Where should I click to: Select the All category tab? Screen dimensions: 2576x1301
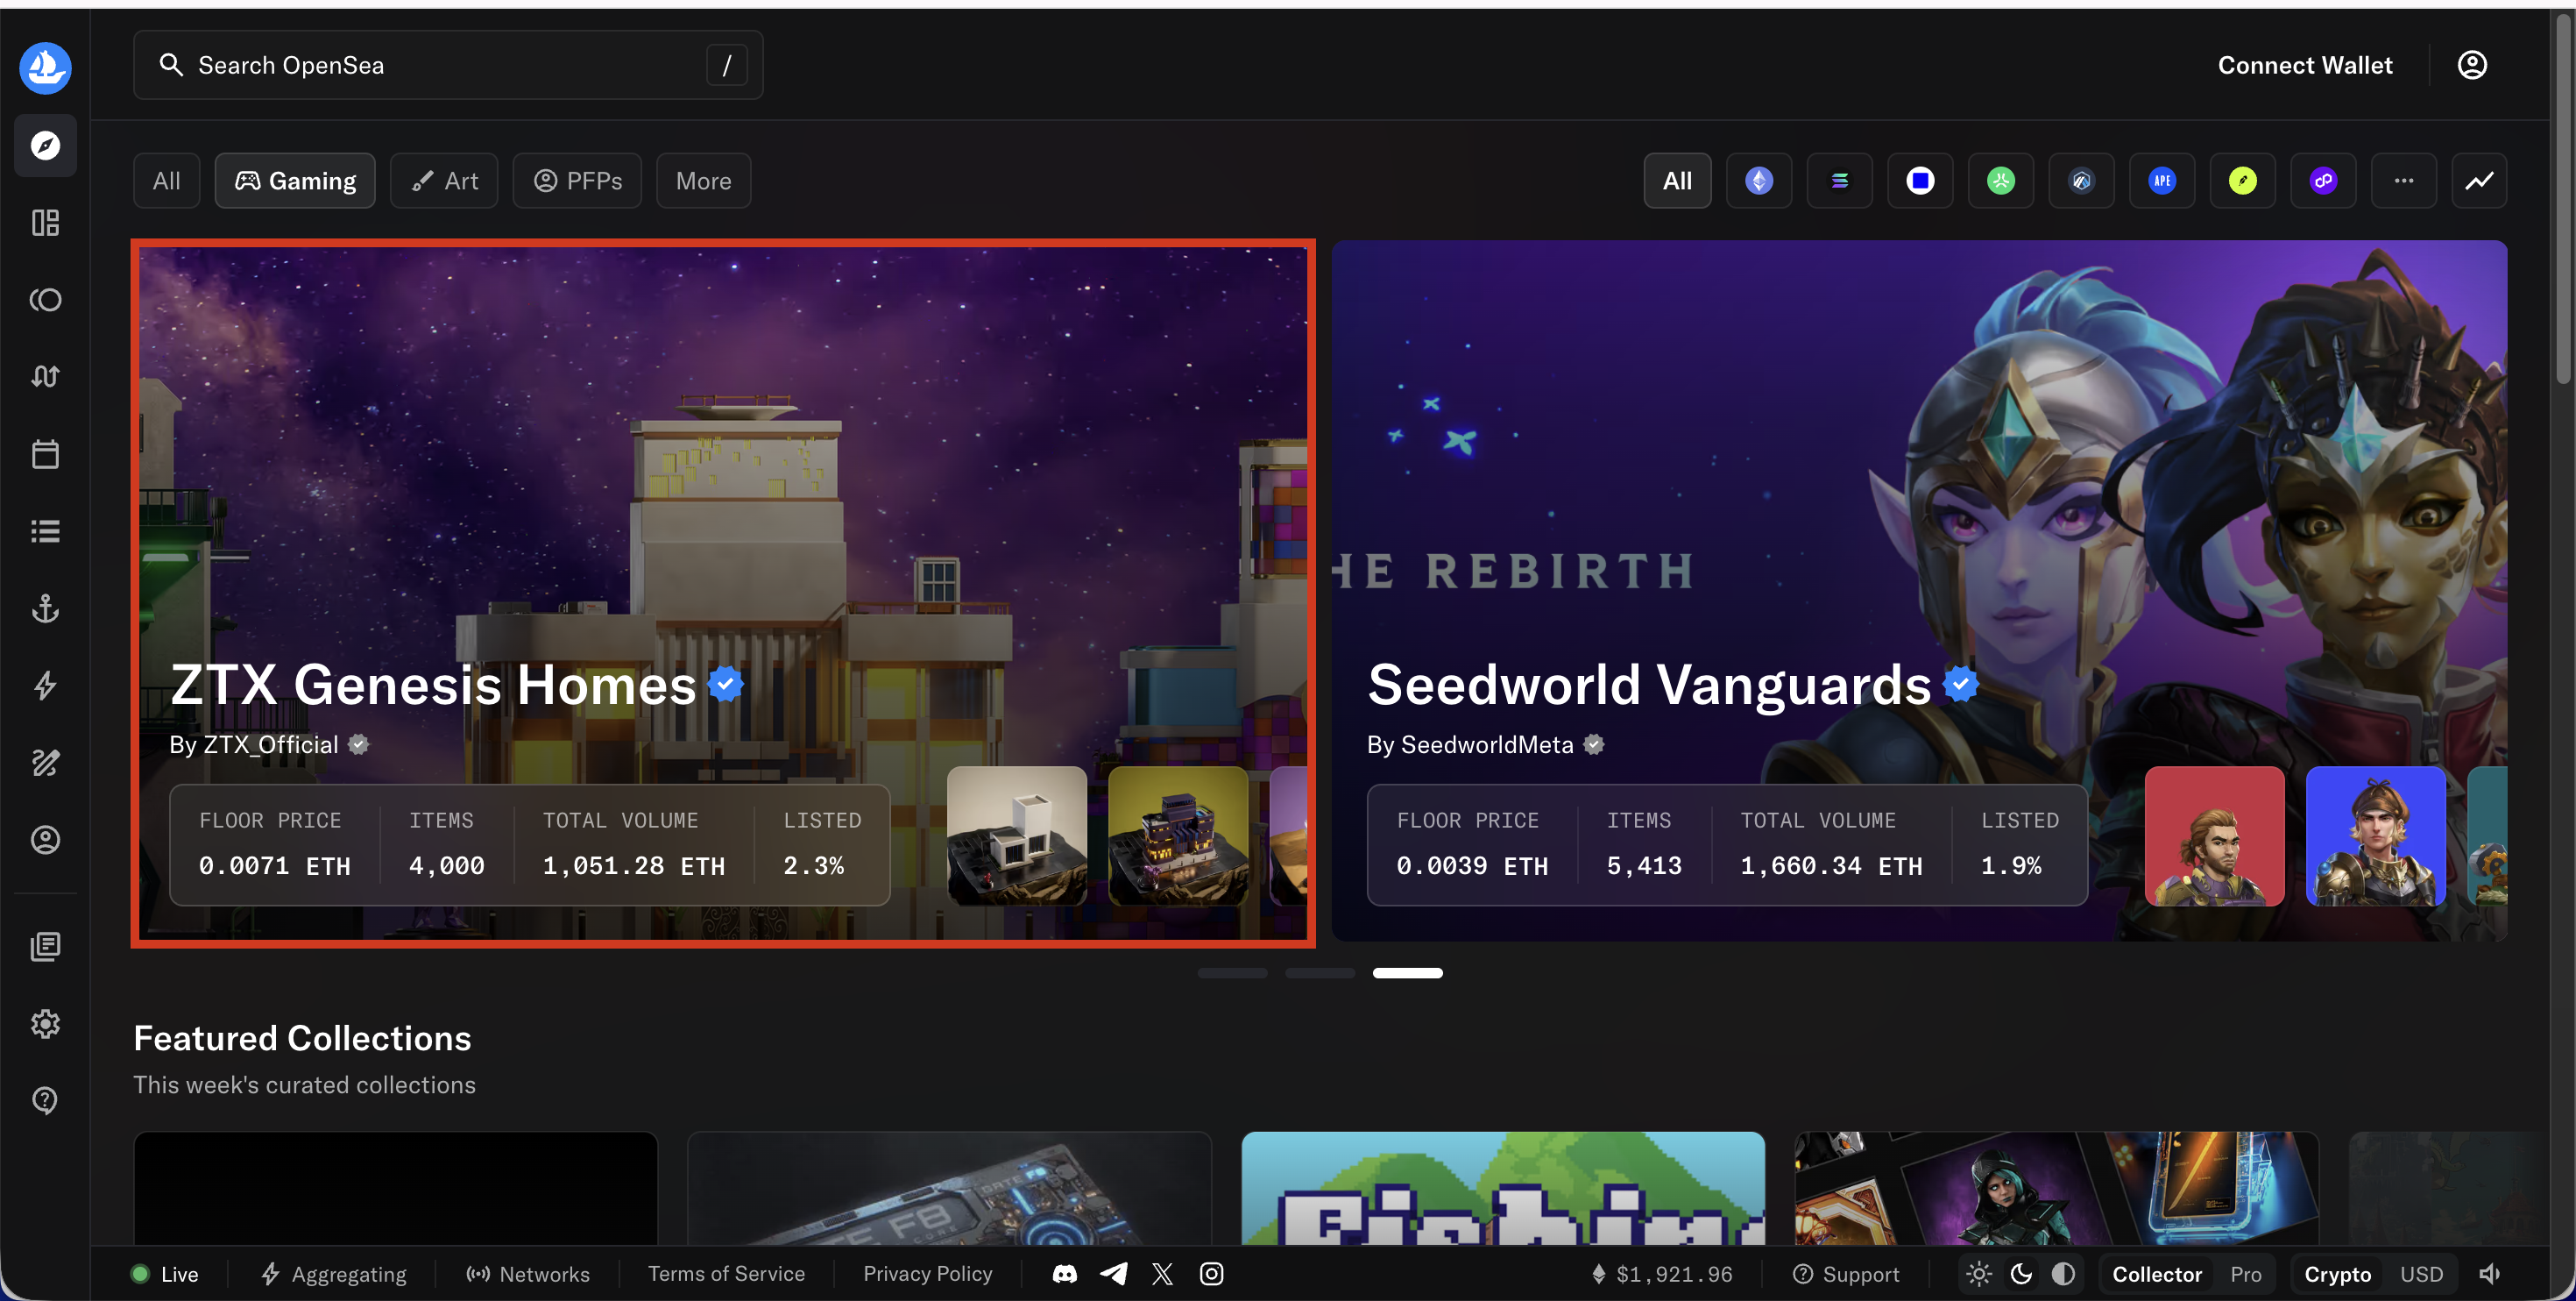point(166,180)
